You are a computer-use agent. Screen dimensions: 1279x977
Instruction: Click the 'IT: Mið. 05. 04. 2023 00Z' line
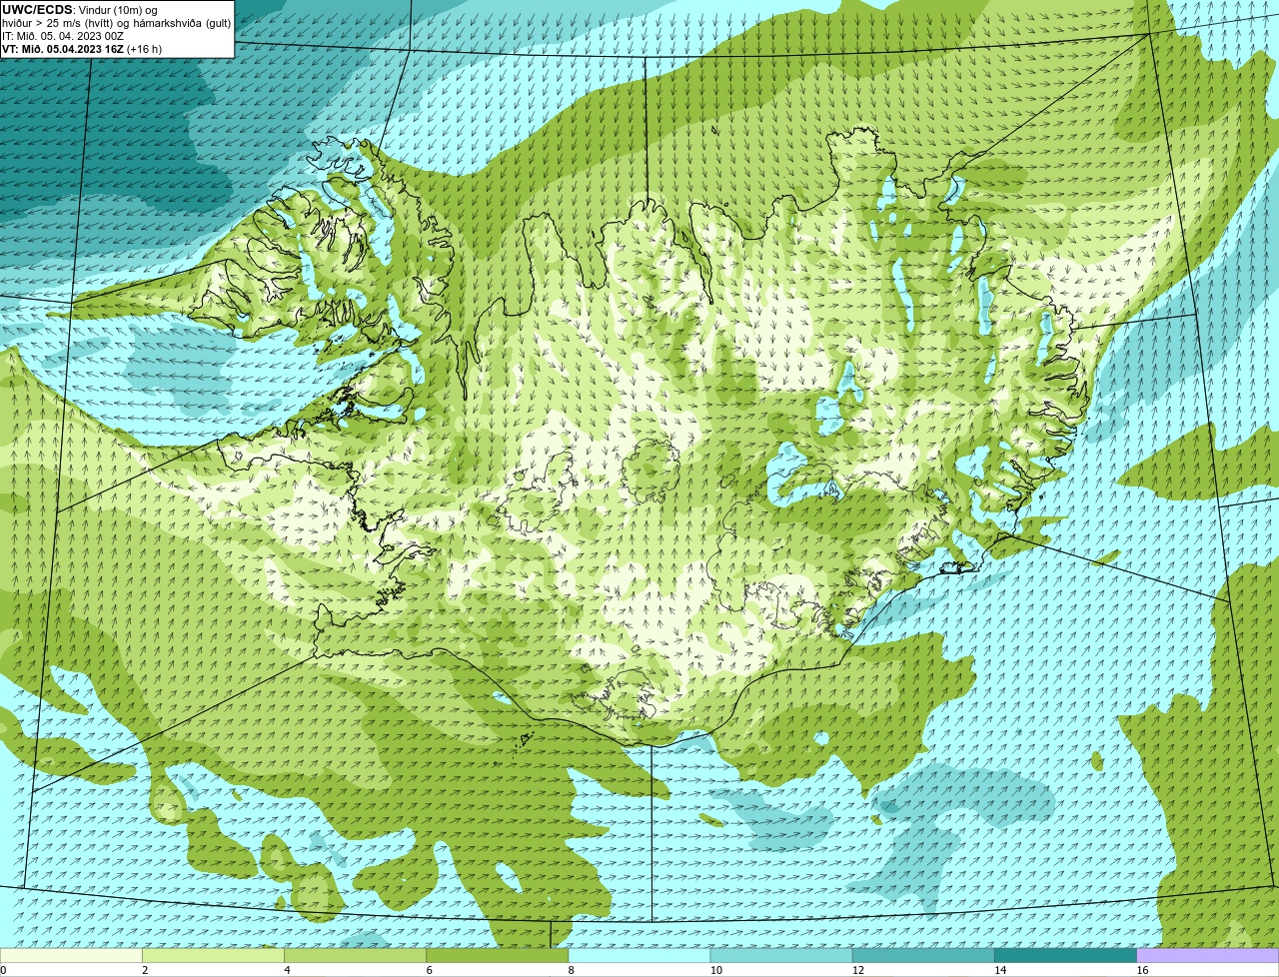click(x=63, y=36)
